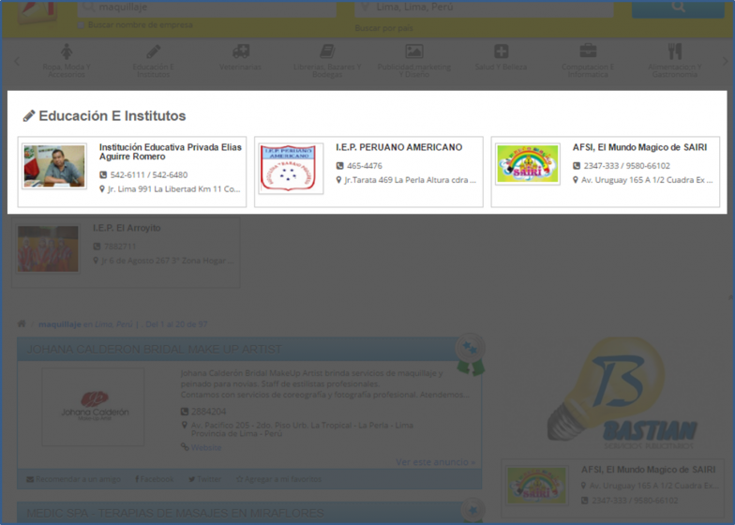Open the I.E.P. El Arroyito listing
The width and height of the screenshot is (735, 525).
point(127,228)
